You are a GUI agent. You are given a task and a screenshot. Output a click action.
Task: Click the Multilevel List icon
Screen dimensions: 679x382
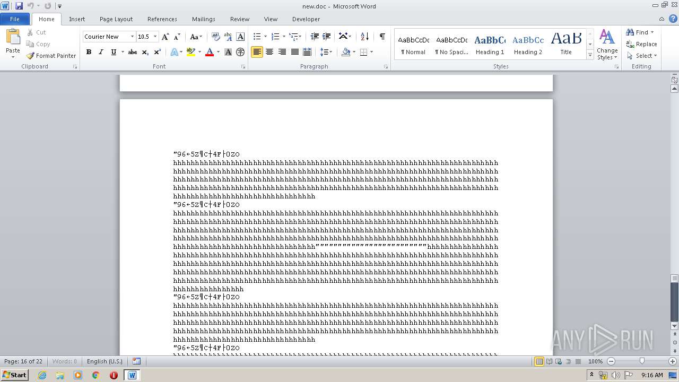(293, 37)
